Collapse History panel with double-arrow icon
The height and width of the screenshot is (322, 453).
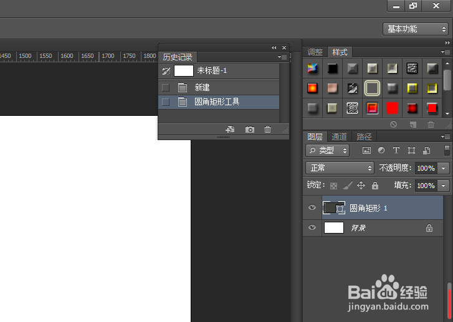click(x=274, y=48)
